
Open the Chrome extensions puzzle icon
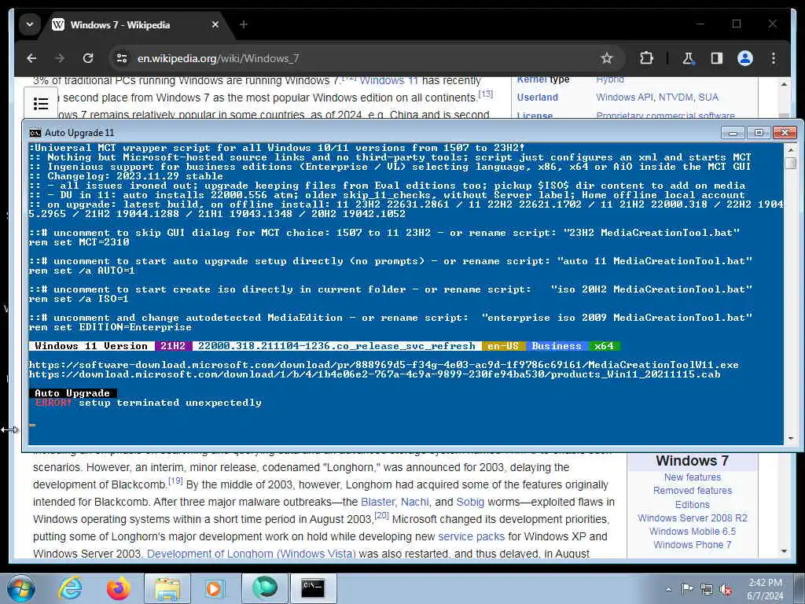[x=646, y=58]
